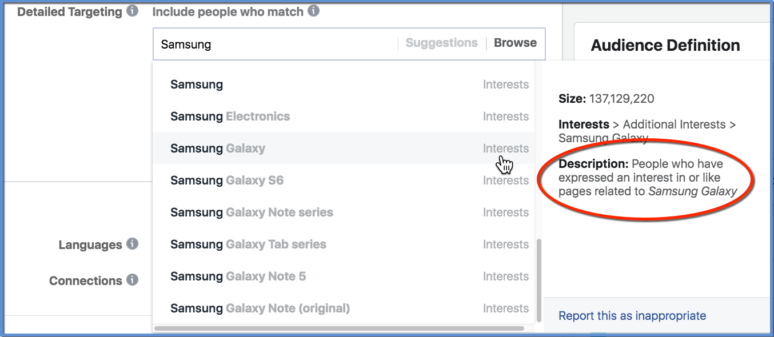Viewport: 774px width, 337px height.
Task: Choose Samsung Galaxy Note 5
Action: (344, 276)
